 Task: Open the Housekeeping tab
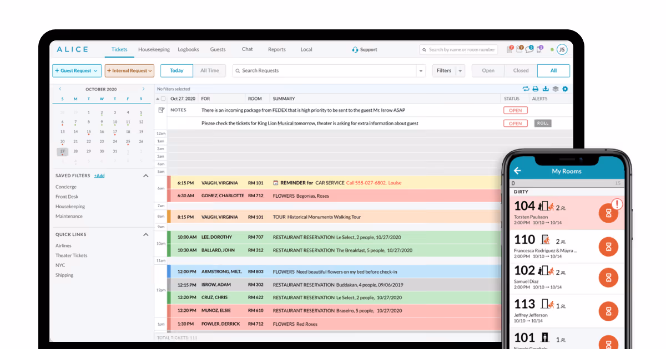coord(154,49)
